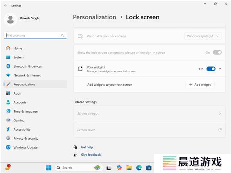Click the lock screen picture icon
Viewport: 231px width, 173px height.
tap(80, 36)
